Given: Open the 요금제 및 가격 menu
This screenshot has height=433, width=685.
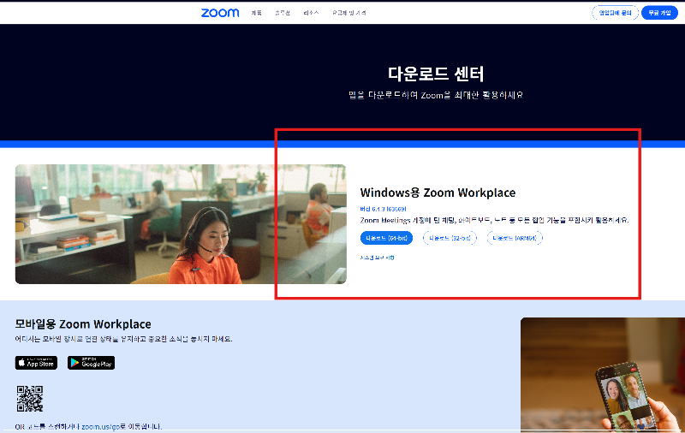Looking at the screenshot, I should tap(349, 13).
